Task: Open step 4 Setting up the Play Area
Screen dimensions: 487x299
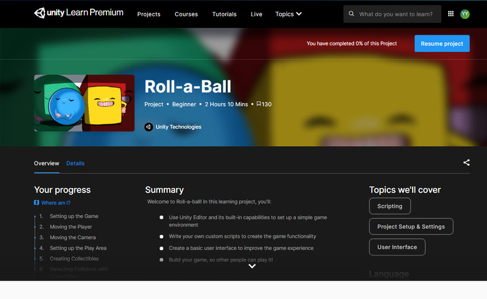Action: coord(78,248)
